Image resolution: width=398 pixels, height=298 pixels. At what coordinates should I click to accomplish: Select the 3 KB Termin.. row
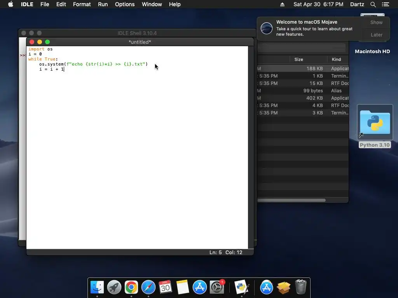click(x=303, y=113)
